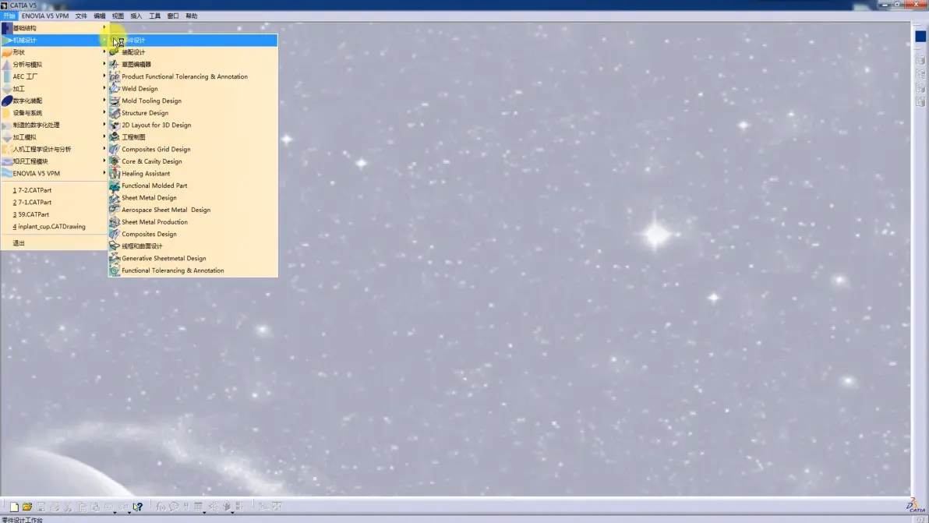Click the Functional Molded Part icon
This screenshot has width=929, height=523.
[x=115, y=186]
